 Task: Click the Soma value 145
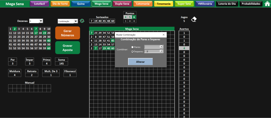(61, 63)
